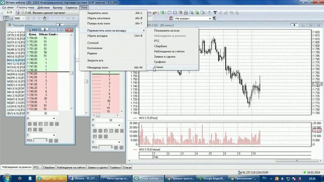Click the client icon left of <Не указан> dropdown
This screenshot has height=182, width=324.
coord(171,18)
